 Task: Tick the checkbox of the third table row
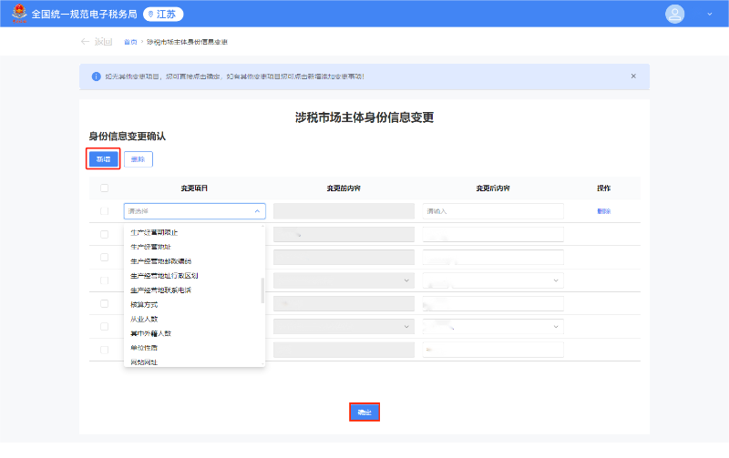(x=104, y=258)
